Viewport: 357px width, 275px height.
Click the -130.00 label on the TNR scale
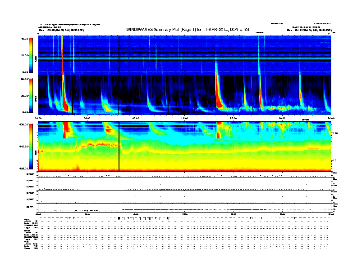click(23, 124)
